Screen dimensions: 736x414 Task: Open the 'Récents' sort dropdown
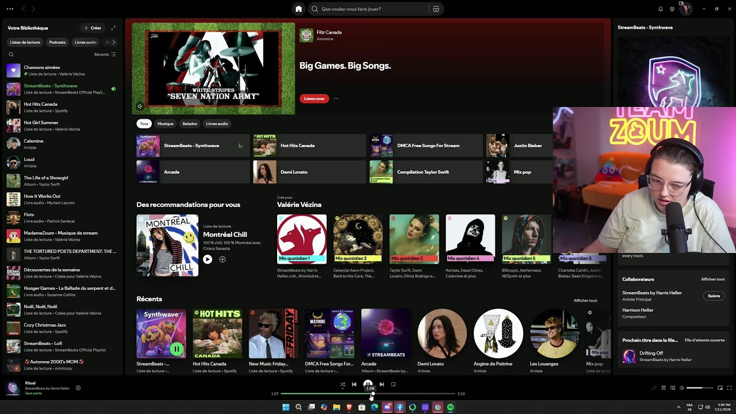pos(105,54)
